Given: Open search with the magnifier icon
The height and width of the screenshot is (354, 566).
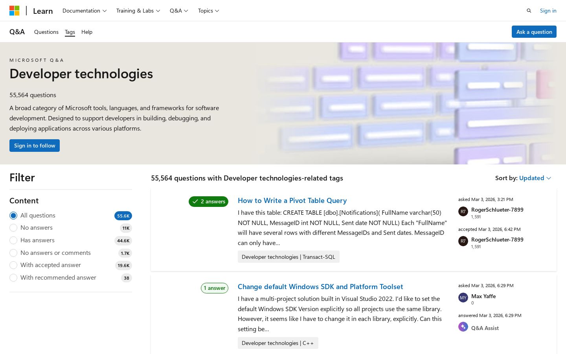Looking at the screenshot, I should pos(529,11).
